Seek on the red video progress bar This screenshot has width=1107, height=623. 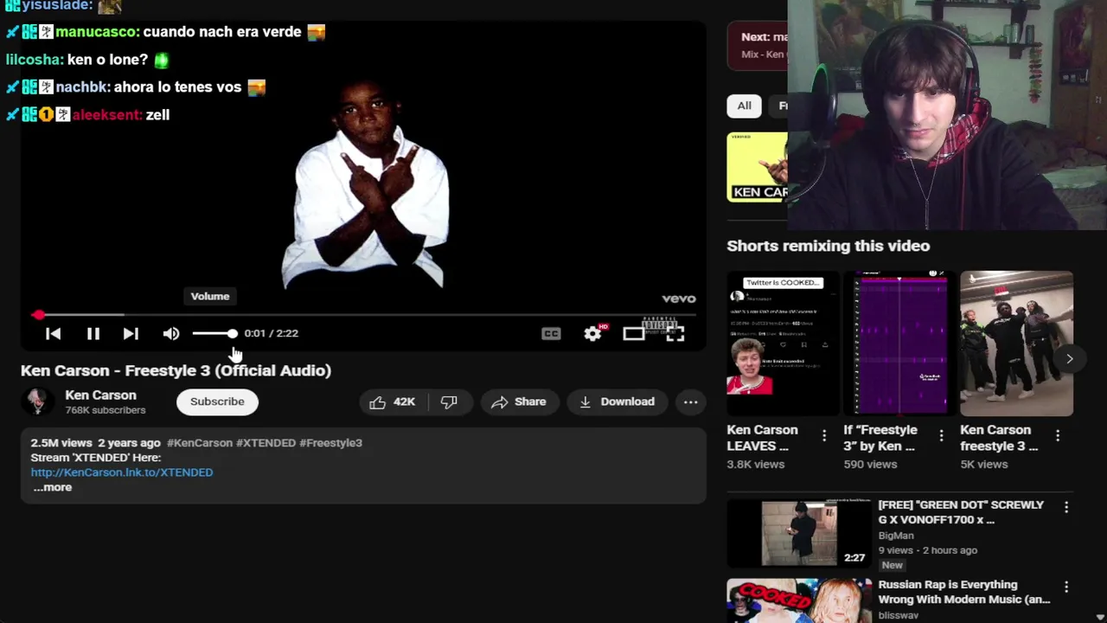(363, 315)
